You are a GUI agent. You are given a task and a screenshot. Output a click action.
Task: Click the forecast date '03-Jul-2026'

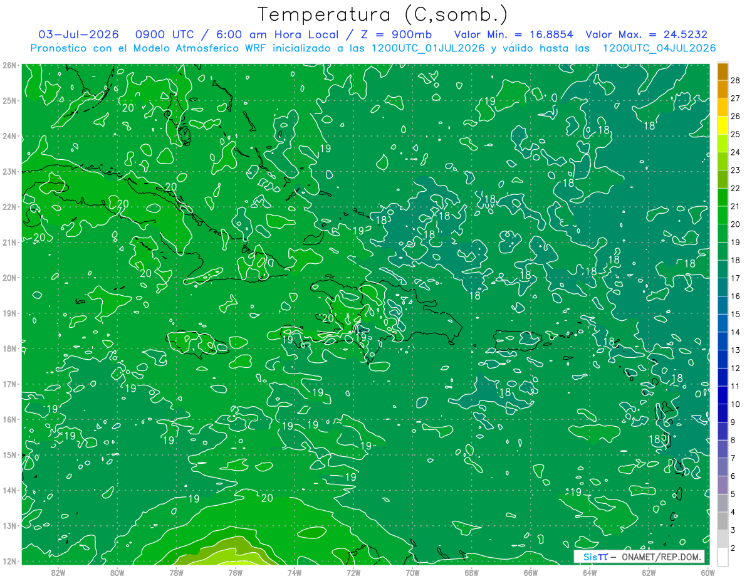(78, 34)
